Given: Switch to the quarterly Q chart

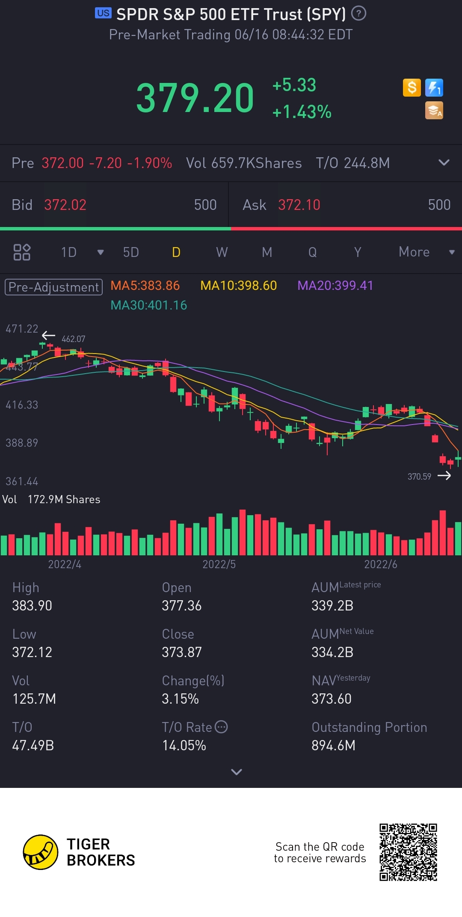Looking at the screenshot, I should [x=313, y=252].
